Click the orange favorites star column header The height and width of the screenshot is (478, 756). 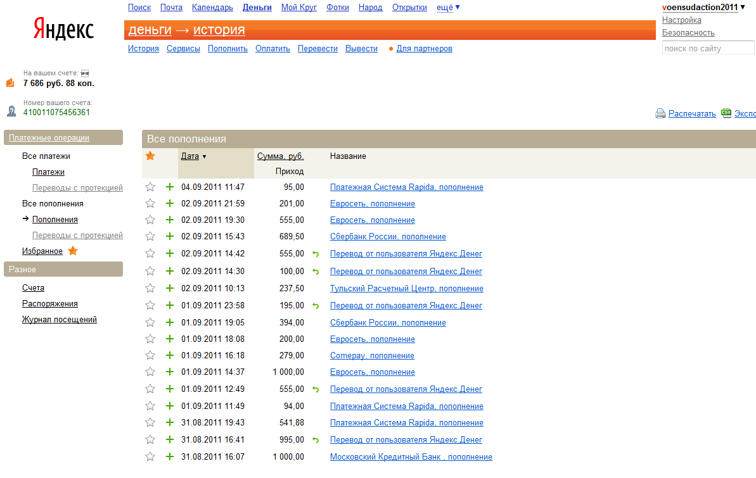(x=150, y=156)
